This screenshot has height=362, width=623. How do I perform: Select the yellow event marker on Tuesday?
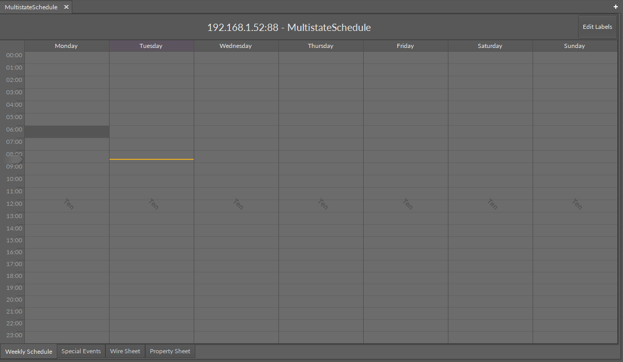coord(151,159)
